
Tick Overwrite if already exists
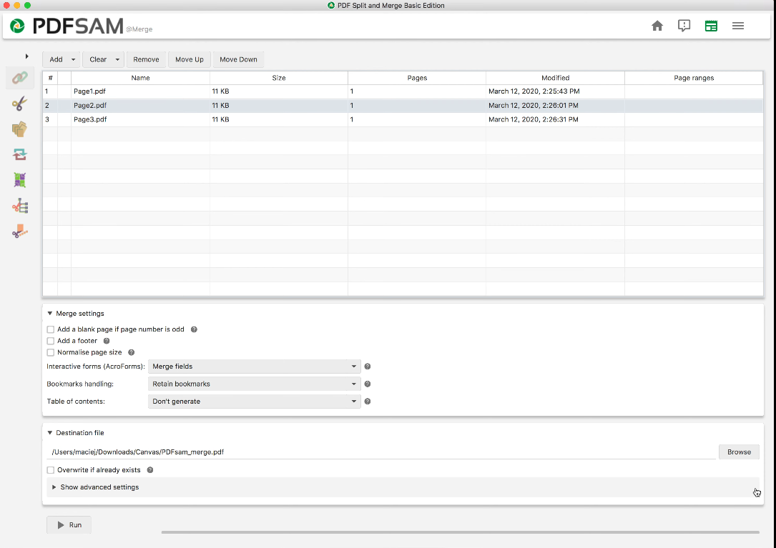51,470
